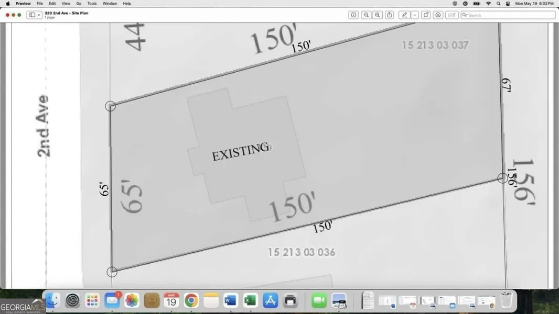Click the Rotate page icon
Screen dimensions: 559x314
[426, 15]
